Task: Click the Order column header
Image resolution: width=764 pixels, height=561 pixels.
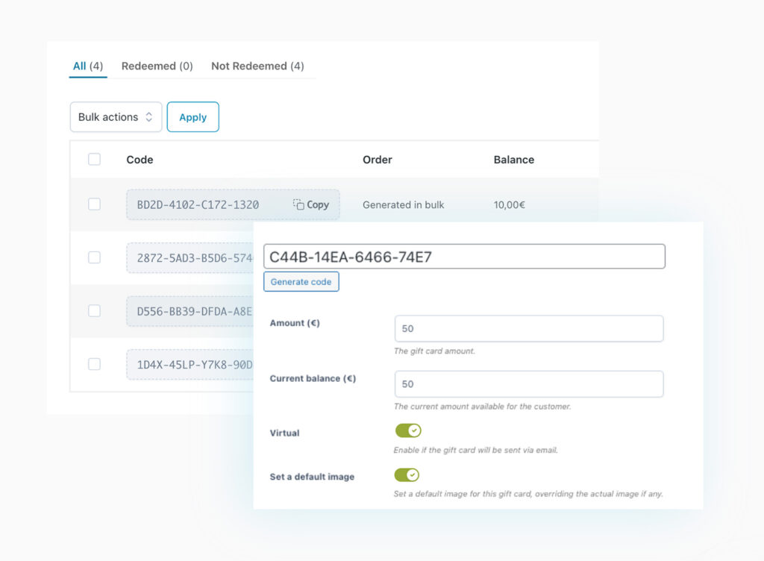Action: pyautogui.click(x=377, y=159)
